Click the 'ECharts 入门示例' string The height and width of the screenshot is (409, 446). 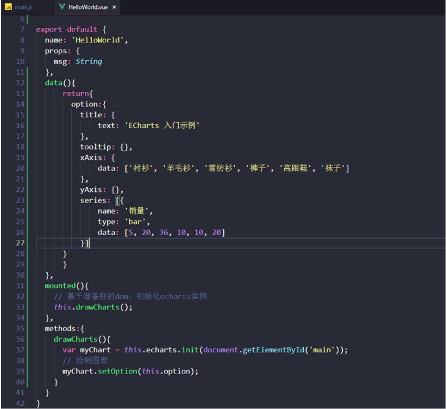163,126
